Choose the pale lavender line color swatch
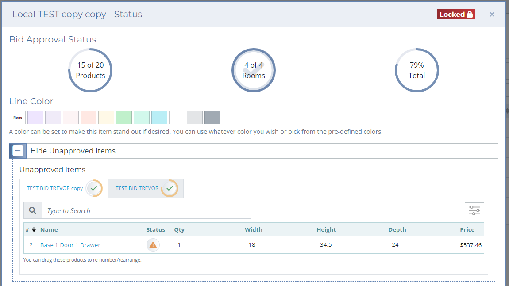This screenshot has width=509, height=286. pyautogui.click(x=53, y=118)
